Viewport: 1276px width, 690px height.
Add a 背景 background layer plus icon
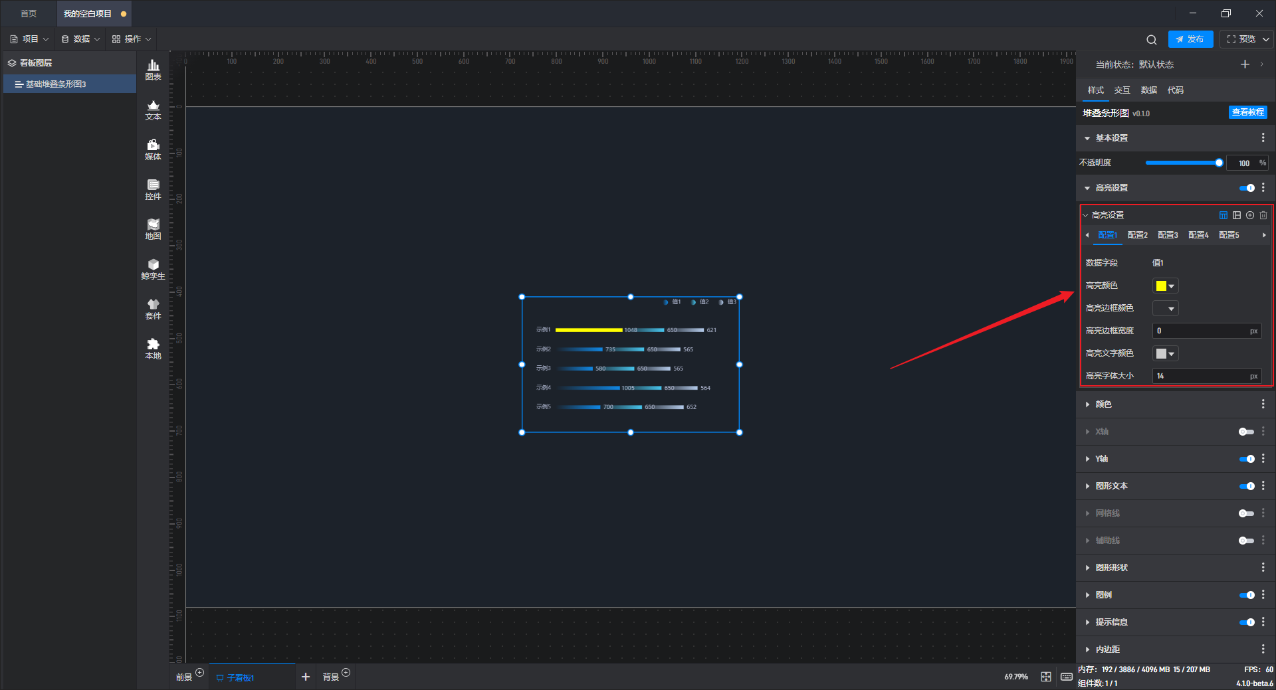coord(346,673)
